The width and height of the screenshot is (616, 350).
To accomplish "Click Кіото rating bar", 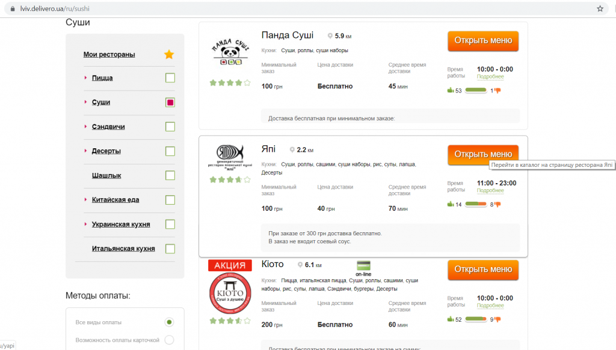I will [476, 319].
